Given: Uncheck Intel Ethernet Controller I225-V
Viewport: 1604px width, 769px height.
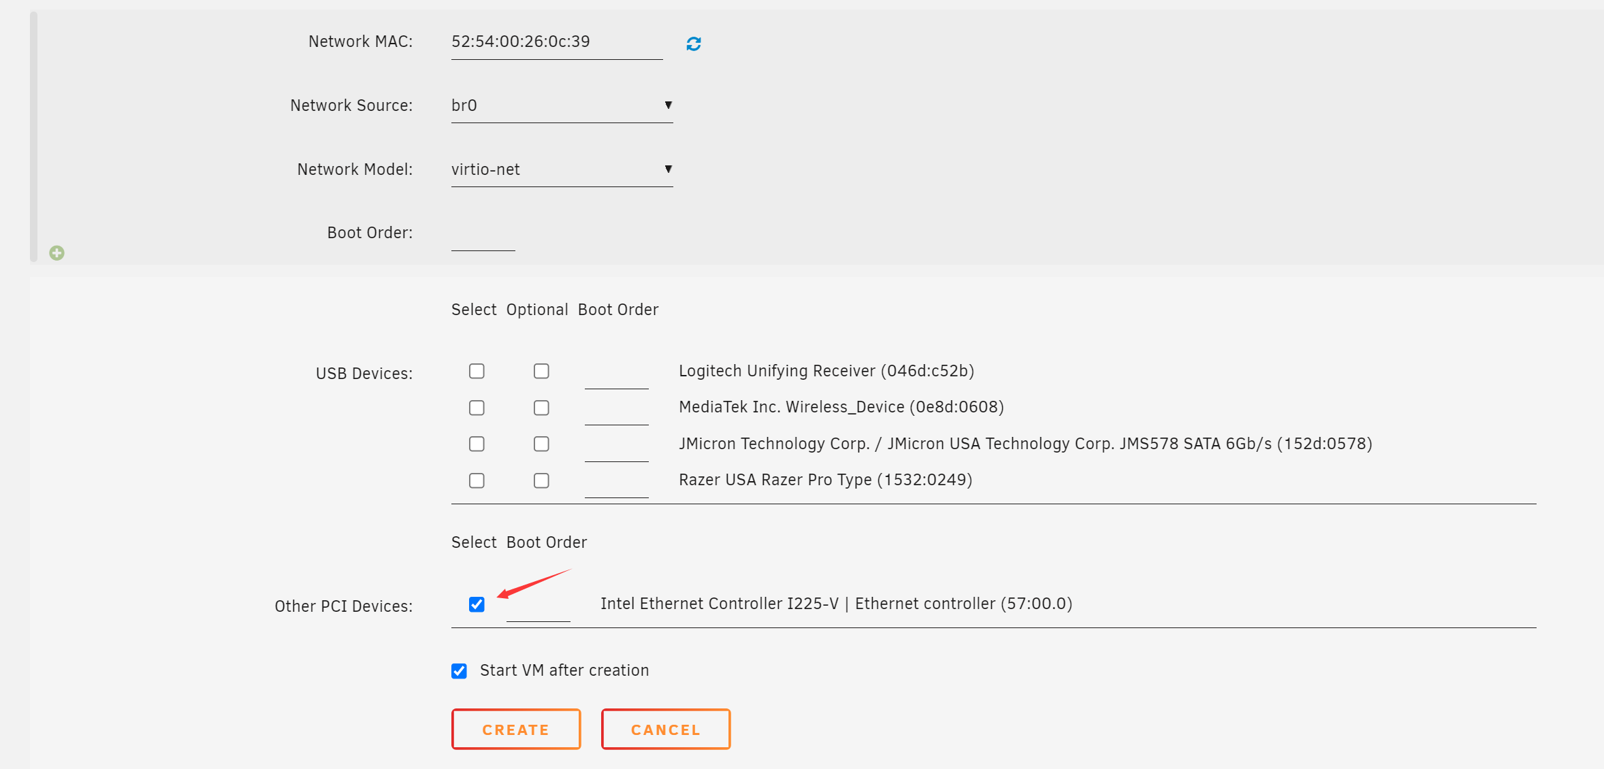Looking at the screenshot, I should (477, 604).
